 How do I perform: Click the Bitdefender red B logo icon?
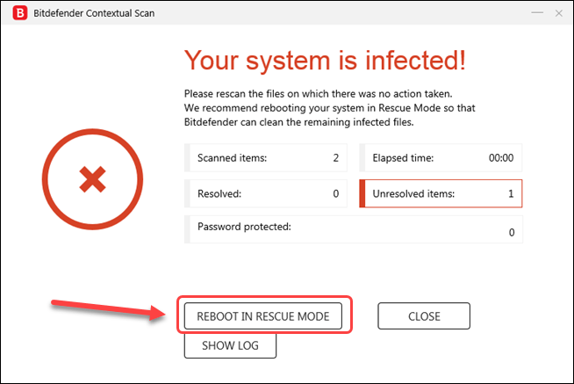(x=20, y=13)
